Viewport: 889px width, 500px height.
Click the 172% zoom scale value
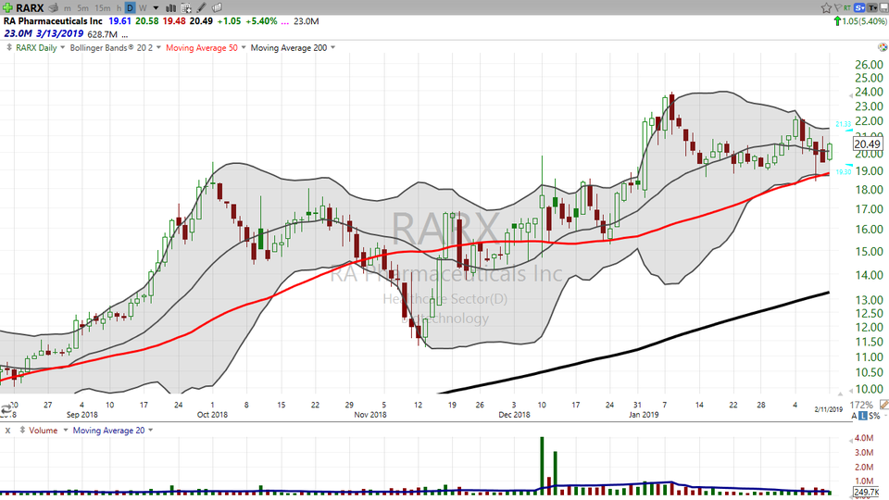(861, 405)
